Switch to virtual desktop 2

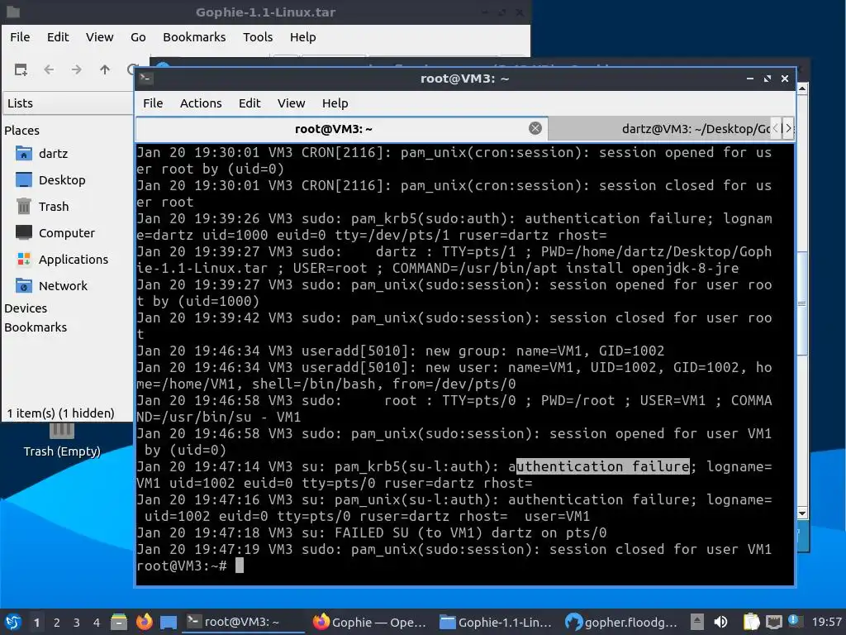(x=57, y=623)
